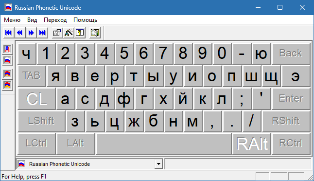
Task: Go to next layout with double-right arrow
Action: pyautogui.click(x=31, y=33)
